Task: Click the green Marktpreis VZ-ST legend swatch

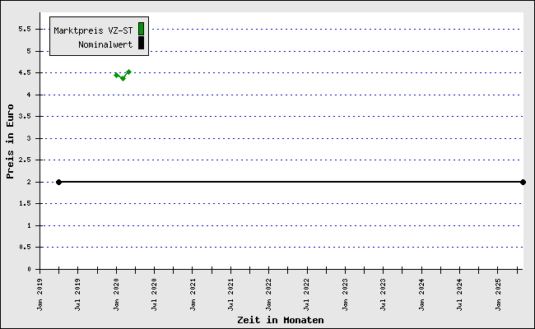Action: pos(141,29)
